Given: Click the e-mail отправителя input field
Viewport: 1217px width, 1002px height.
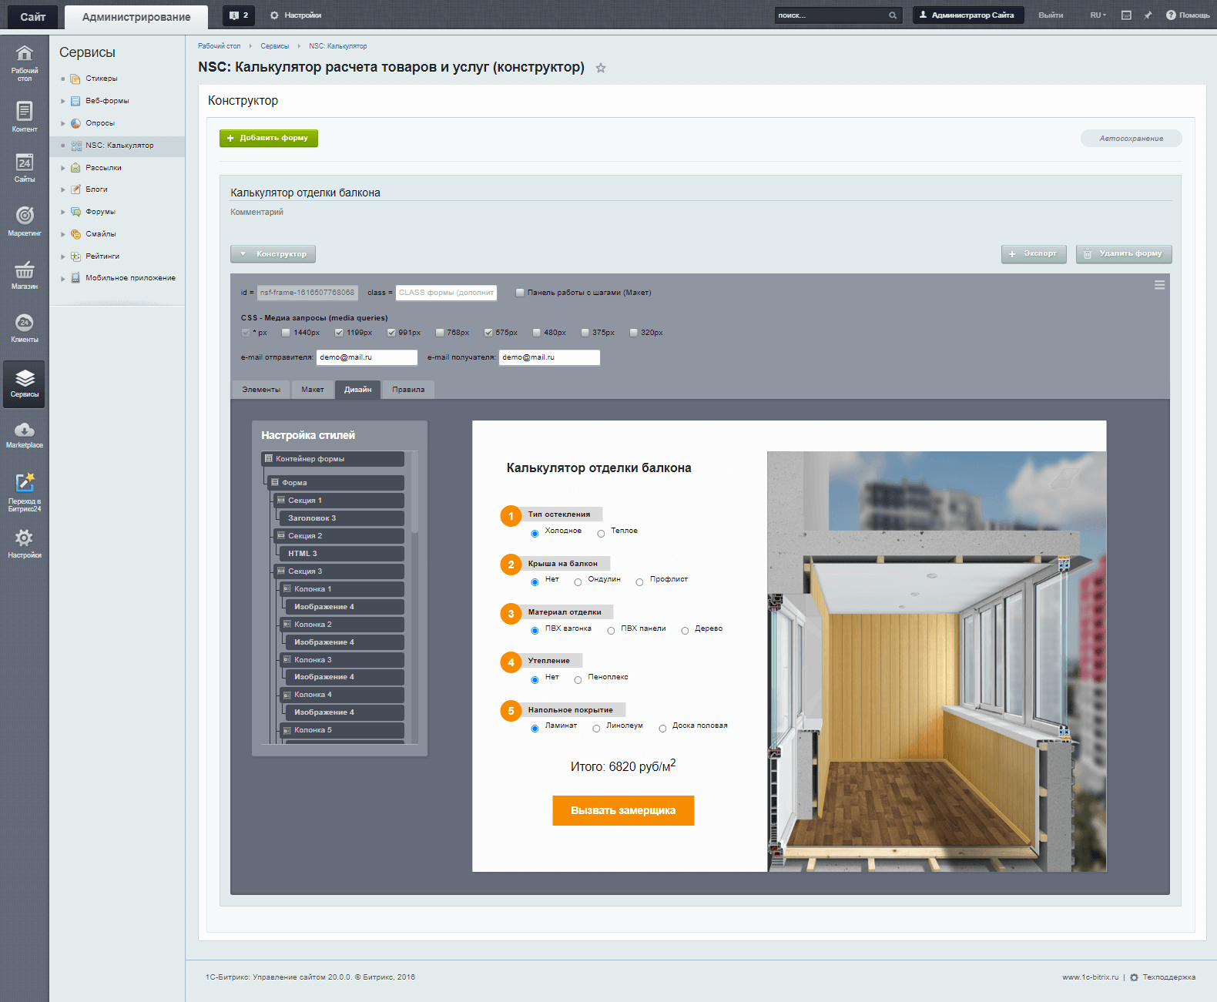Looking at the screenshot, I should (x=367, y=357).
